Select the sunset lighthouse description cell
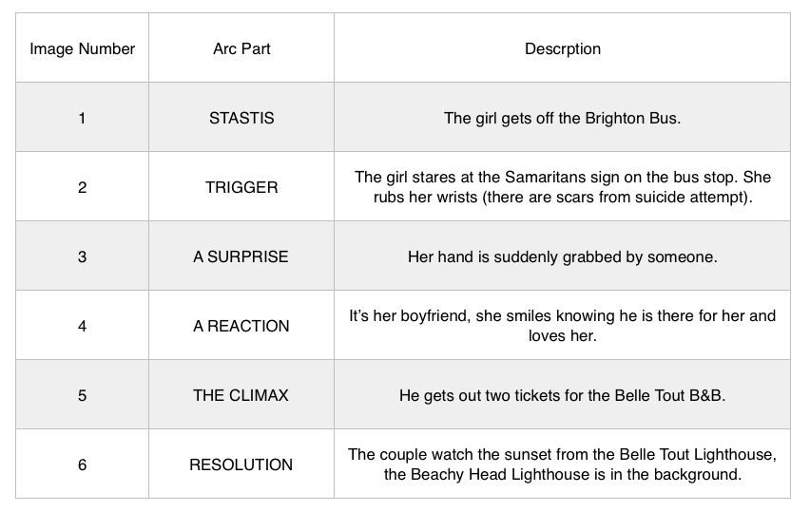Viewport: 810px width, 512px height. click(x=562, y=465)
